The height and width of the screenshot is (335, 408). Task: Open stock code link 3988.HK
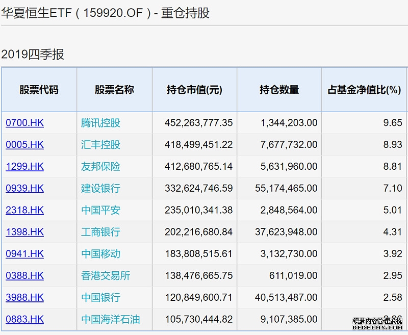[24, 297]
